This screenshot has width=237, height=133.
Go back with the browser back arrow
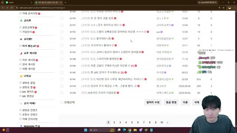coord(3,8)
